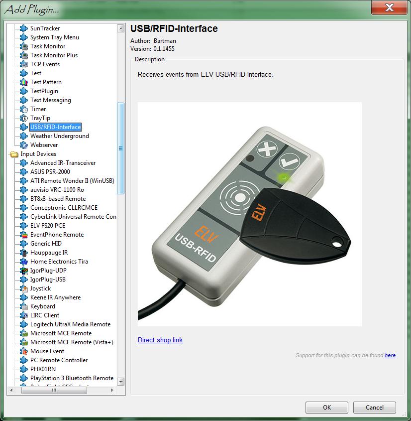The width and height of the screenshot is (411, 421).
Task: Click the Generic HID puzzle icon
Action: 24,244
